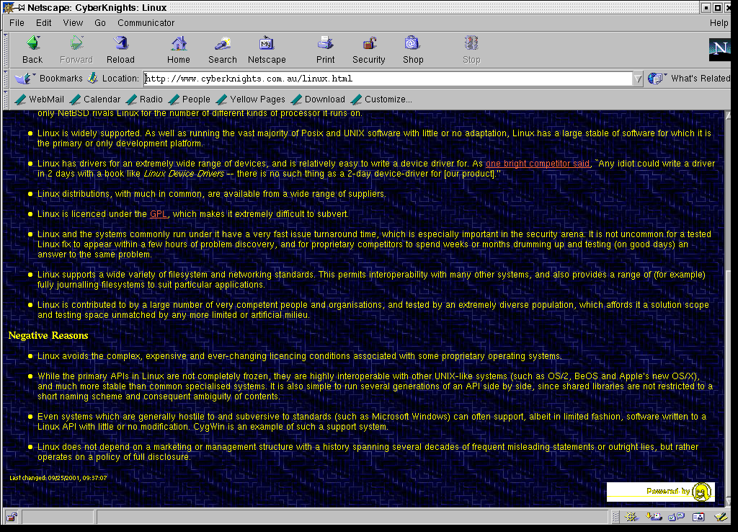
Task: Follow the GPL link
Action: coord(159,214)
